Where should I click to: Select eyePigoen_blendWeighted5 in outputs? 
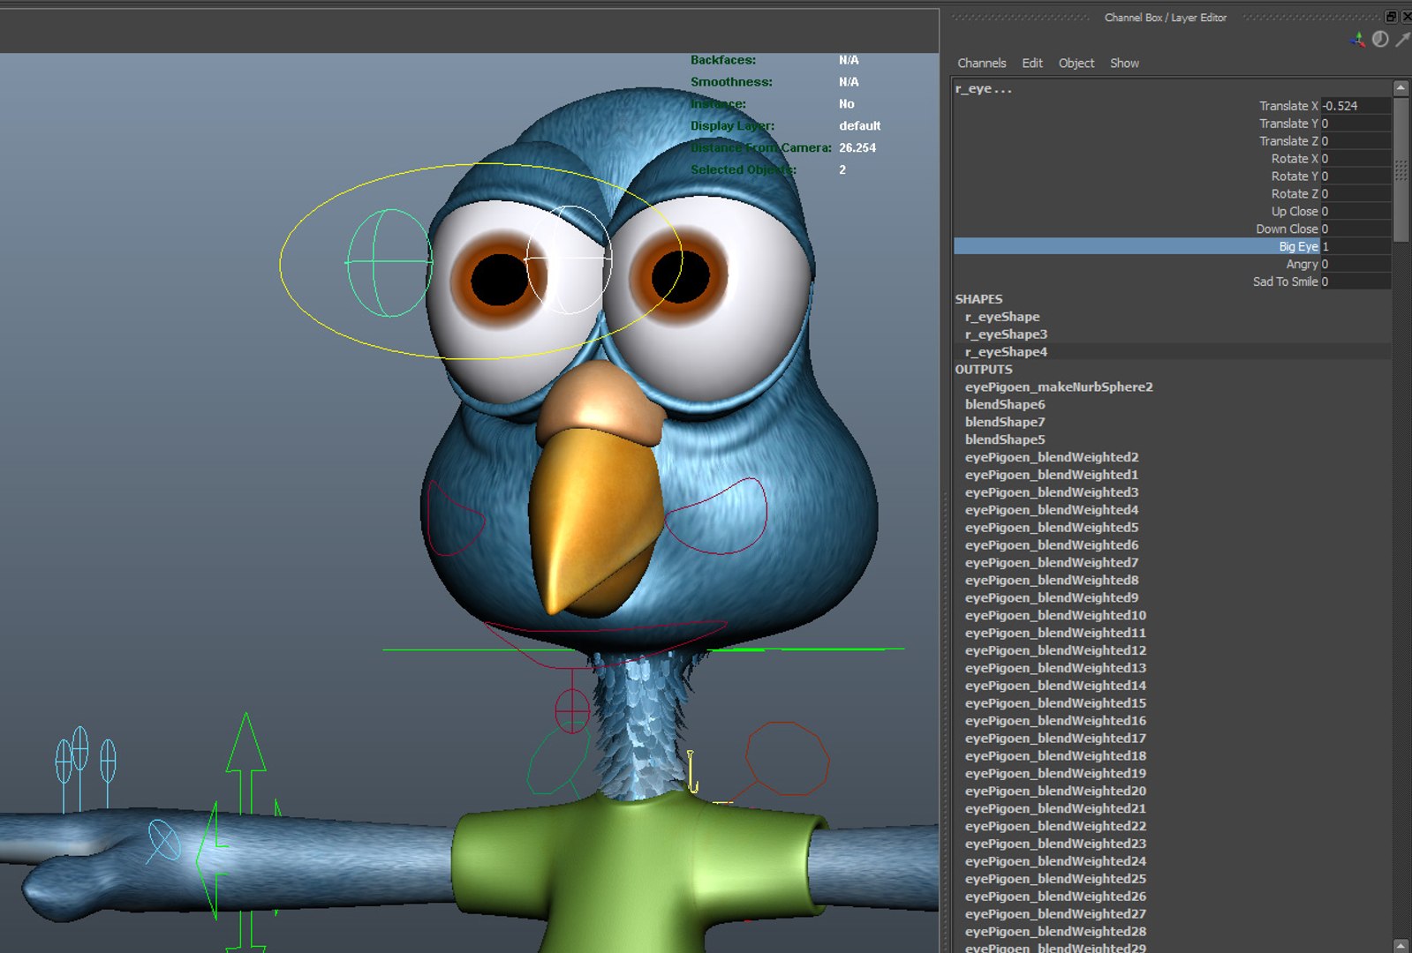coord(1052,528)
